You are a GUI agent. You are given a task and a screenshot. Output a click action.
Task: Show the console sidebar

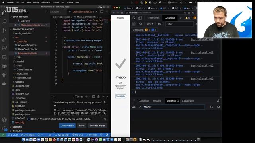[x=134, y=24]
